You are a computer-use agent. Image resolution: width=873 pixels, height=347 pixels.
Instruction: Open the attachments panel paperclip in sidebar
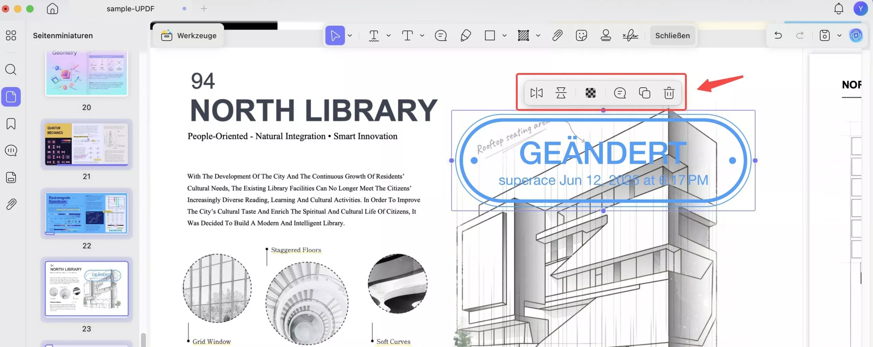[x=11, y=204]
